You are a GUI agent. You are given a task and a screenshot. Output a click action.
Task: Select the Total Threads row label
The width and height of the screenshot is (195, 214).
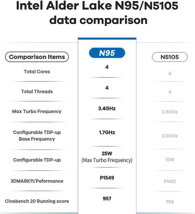pos(37,91)
